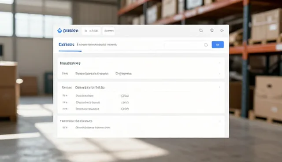Collapse the first card using its header chevron
The image size is (282, 162).
click(x=219, y=63)
